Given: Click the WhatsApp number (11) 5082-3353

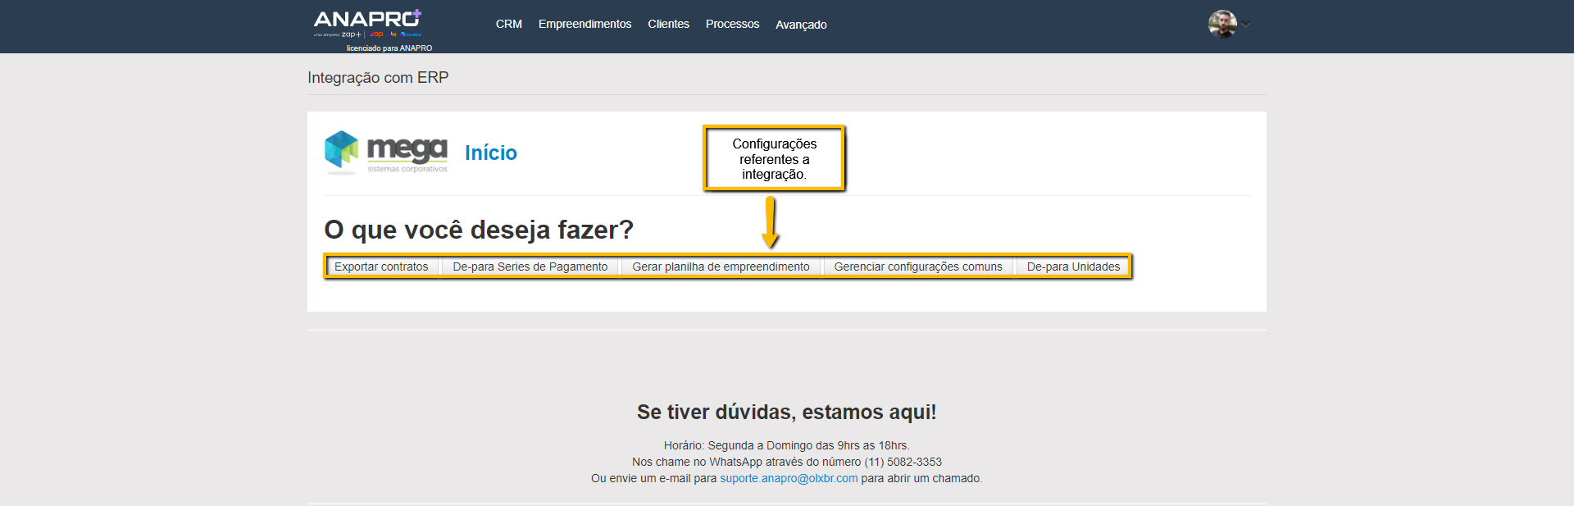Looking at the screenshot, I should coord(903,462).
